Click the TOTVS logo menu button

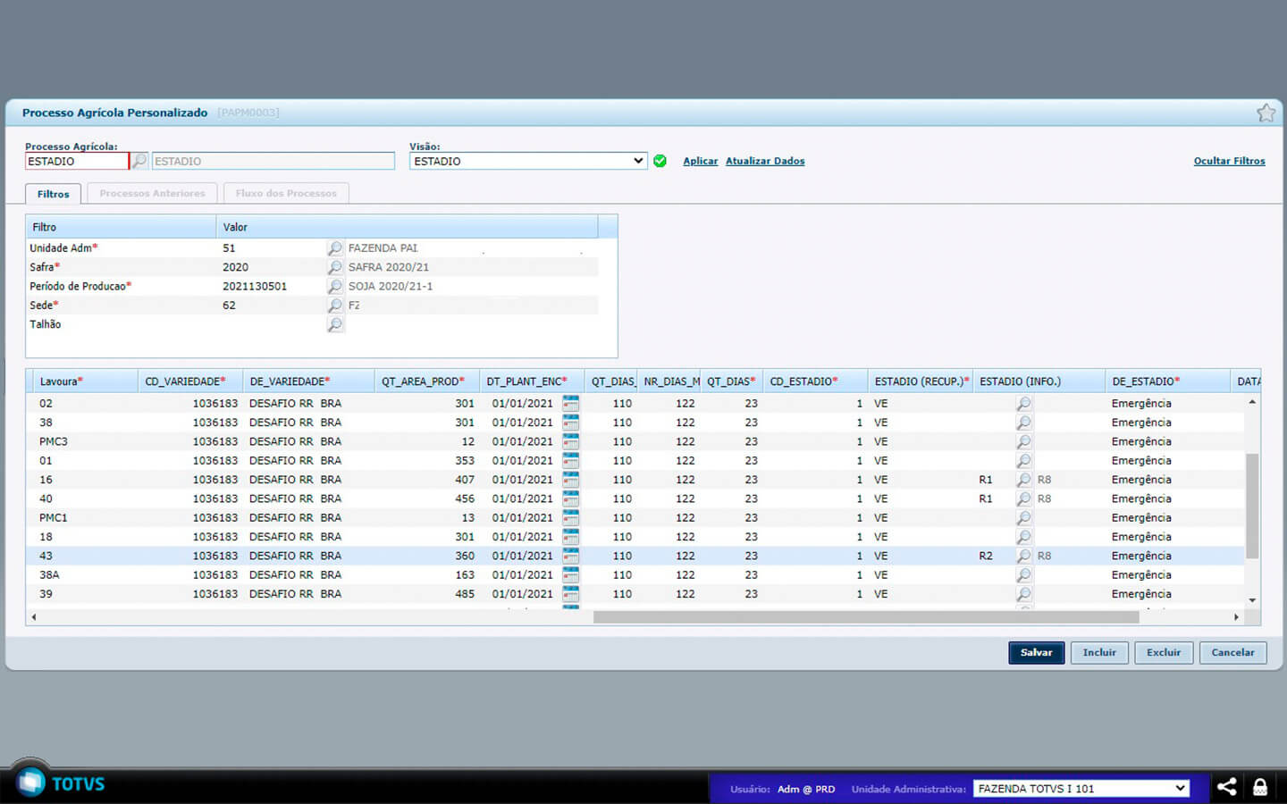[32, 783]
